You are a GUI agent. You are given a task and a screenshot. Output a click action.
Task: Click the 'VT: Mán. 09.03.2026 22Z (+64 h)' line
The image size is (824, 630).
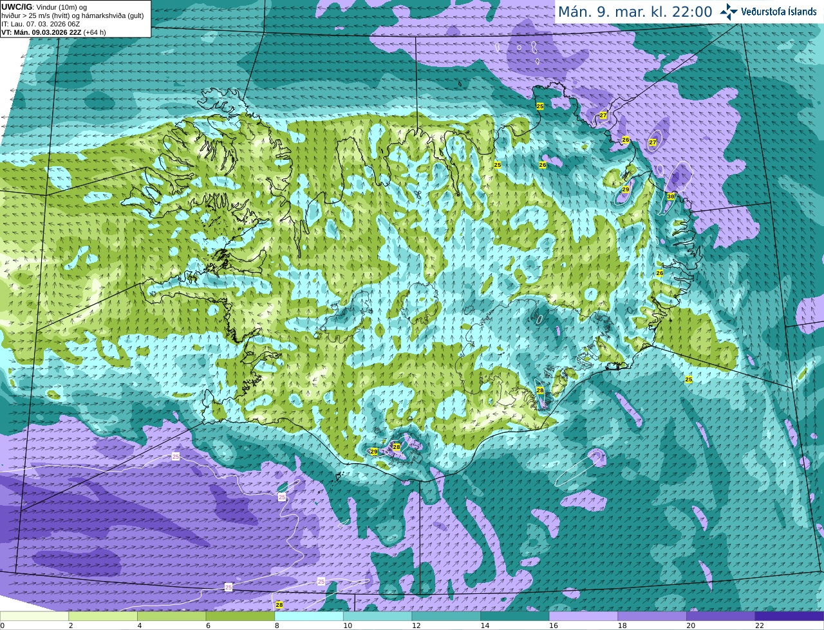tap(54, 32)
